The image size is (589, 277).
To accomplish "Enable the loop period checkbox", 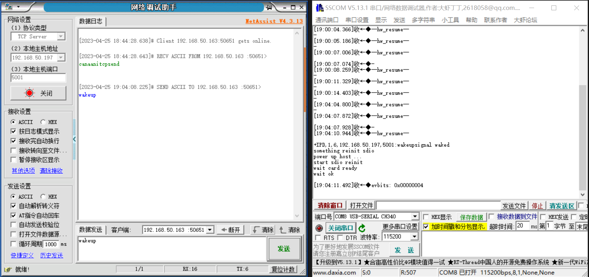I will click(13, 244).
